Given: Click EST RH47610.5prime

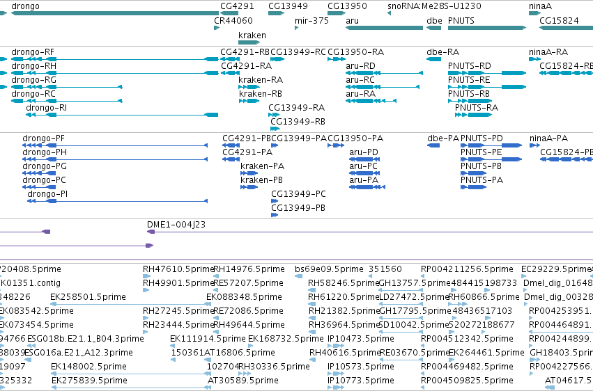Looking at the screenshot, I should (146, 276).
